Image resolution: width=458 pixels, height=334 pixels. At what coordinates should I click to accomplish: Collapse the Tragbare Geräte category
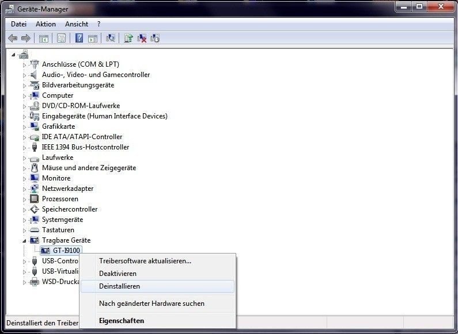click(x=24, y=241)
